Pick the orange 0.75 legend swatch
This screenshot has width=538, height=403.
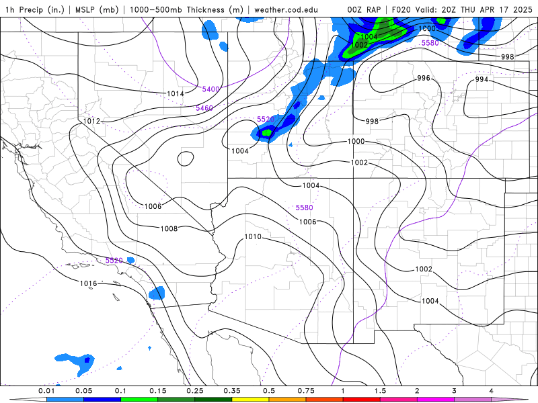(288, 400)
